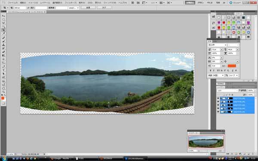
Task: Apply the red button style swatch
Action: [x=224, y=22]
